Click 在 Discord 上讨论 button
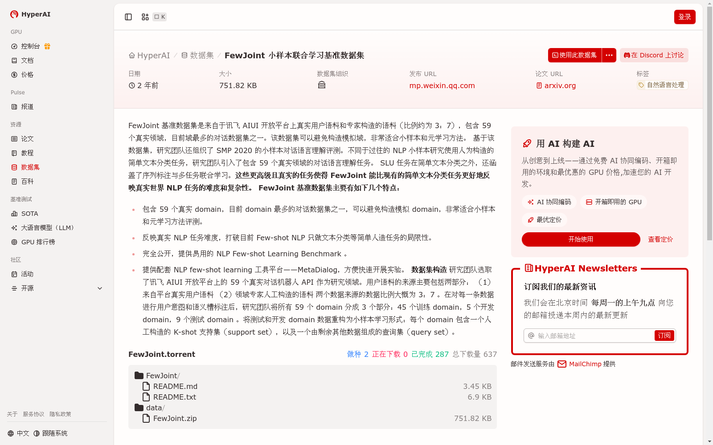 (x=654, y=55)
